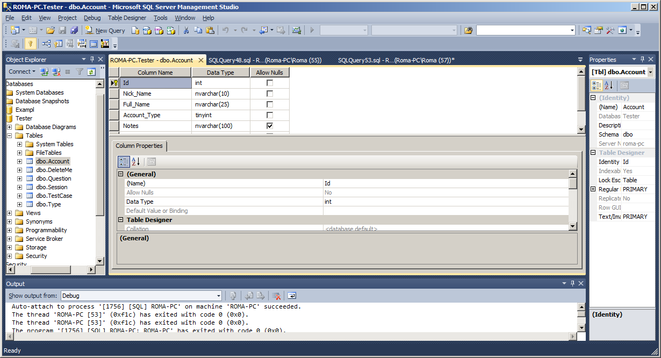The height and width of the screenshot is (358, 661).
Task: Toggle Allow Nulls checkbox for Full_Name
Action: pos(270,104)
